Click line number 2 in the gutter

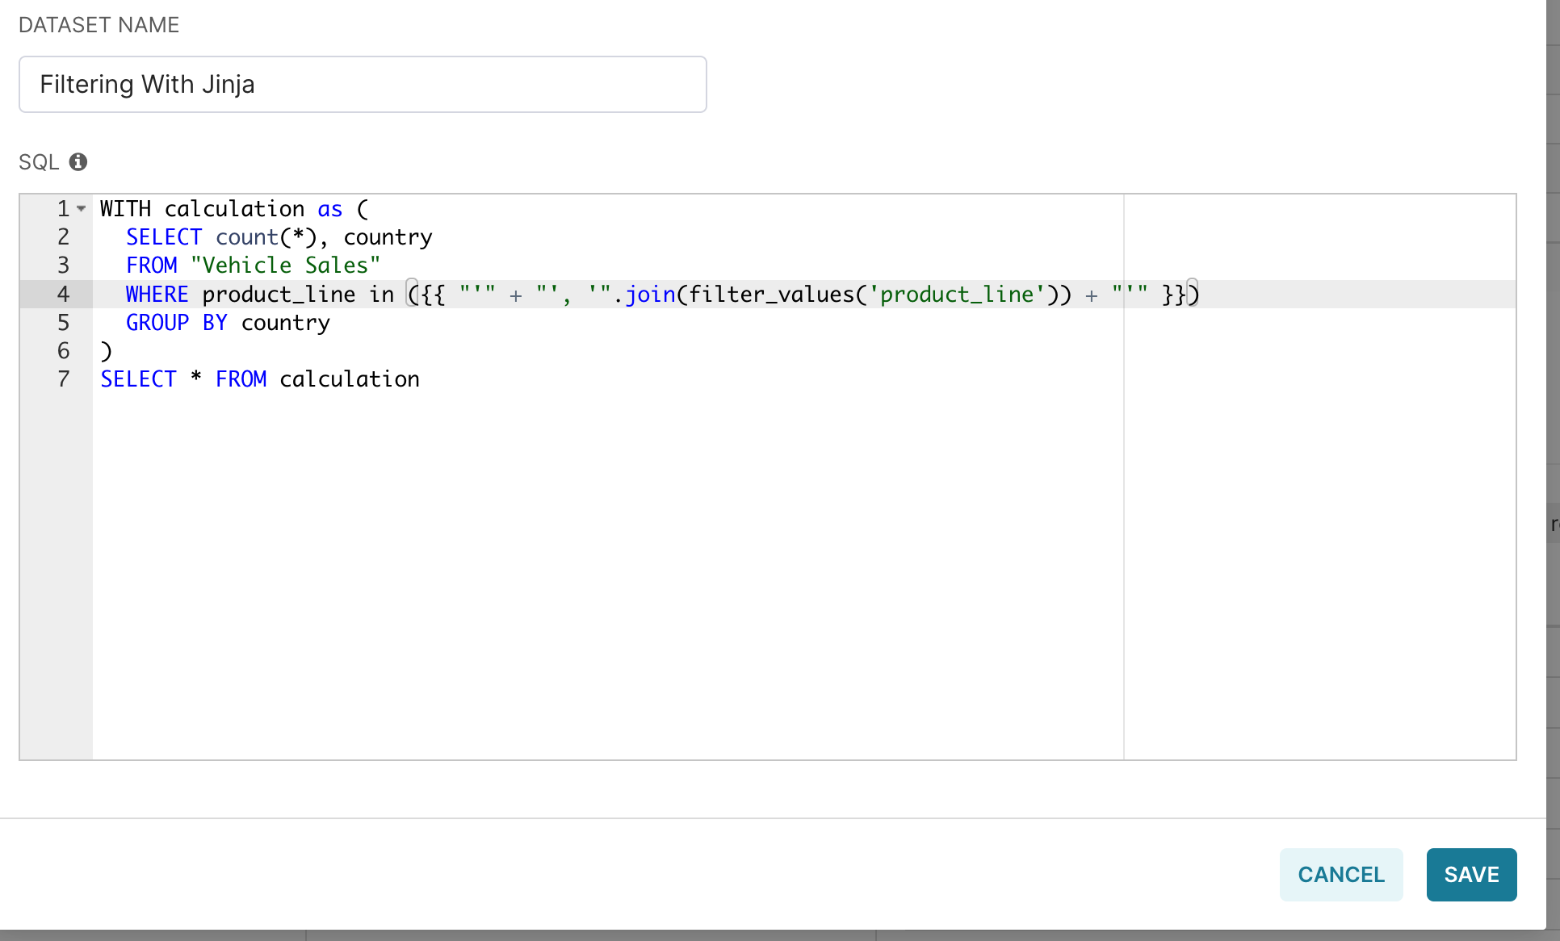(x=63, y=237)
